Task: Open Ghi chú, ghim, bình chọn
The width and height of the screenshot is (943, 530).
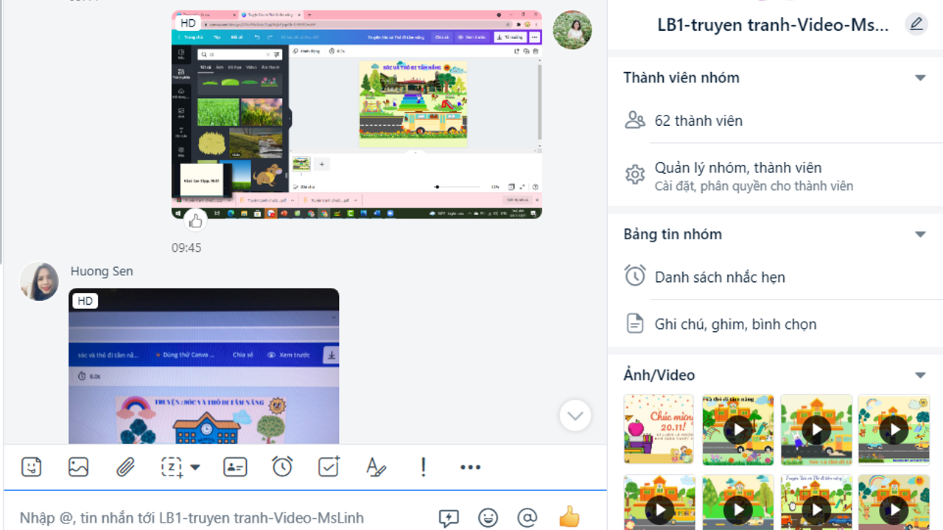Action: point(735,324)
